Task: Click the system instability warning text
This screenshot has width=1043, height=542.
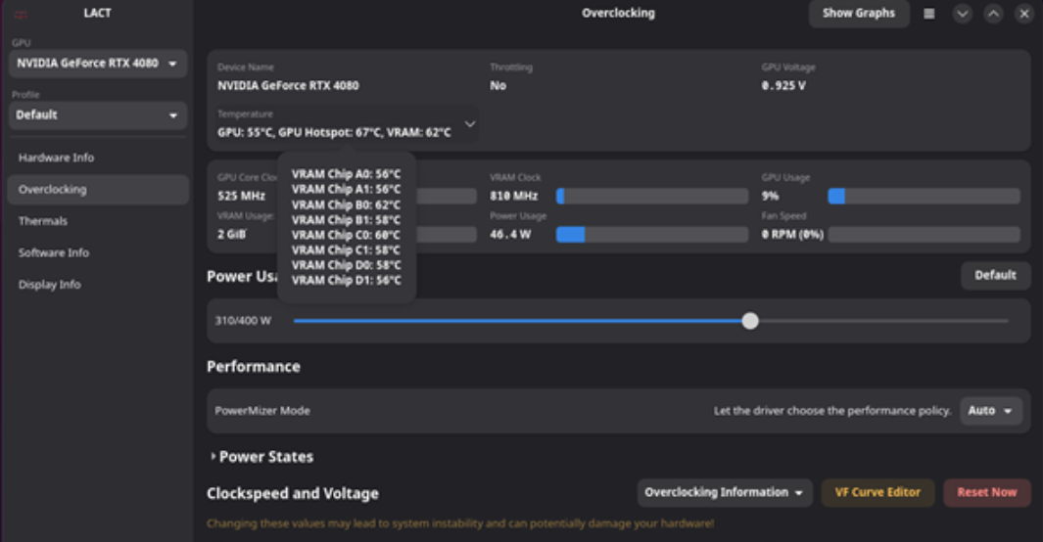Action: [x=460, y=523]
